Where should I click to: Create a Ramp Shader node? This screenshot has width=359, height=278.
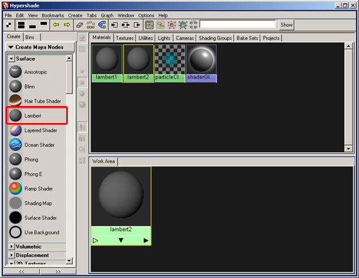point(16,188)
